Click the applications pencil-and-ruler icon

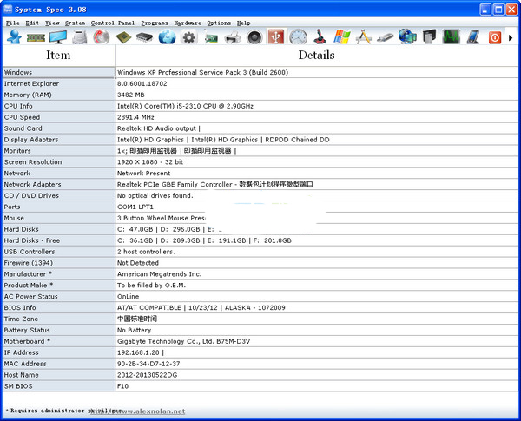[364, 36]
